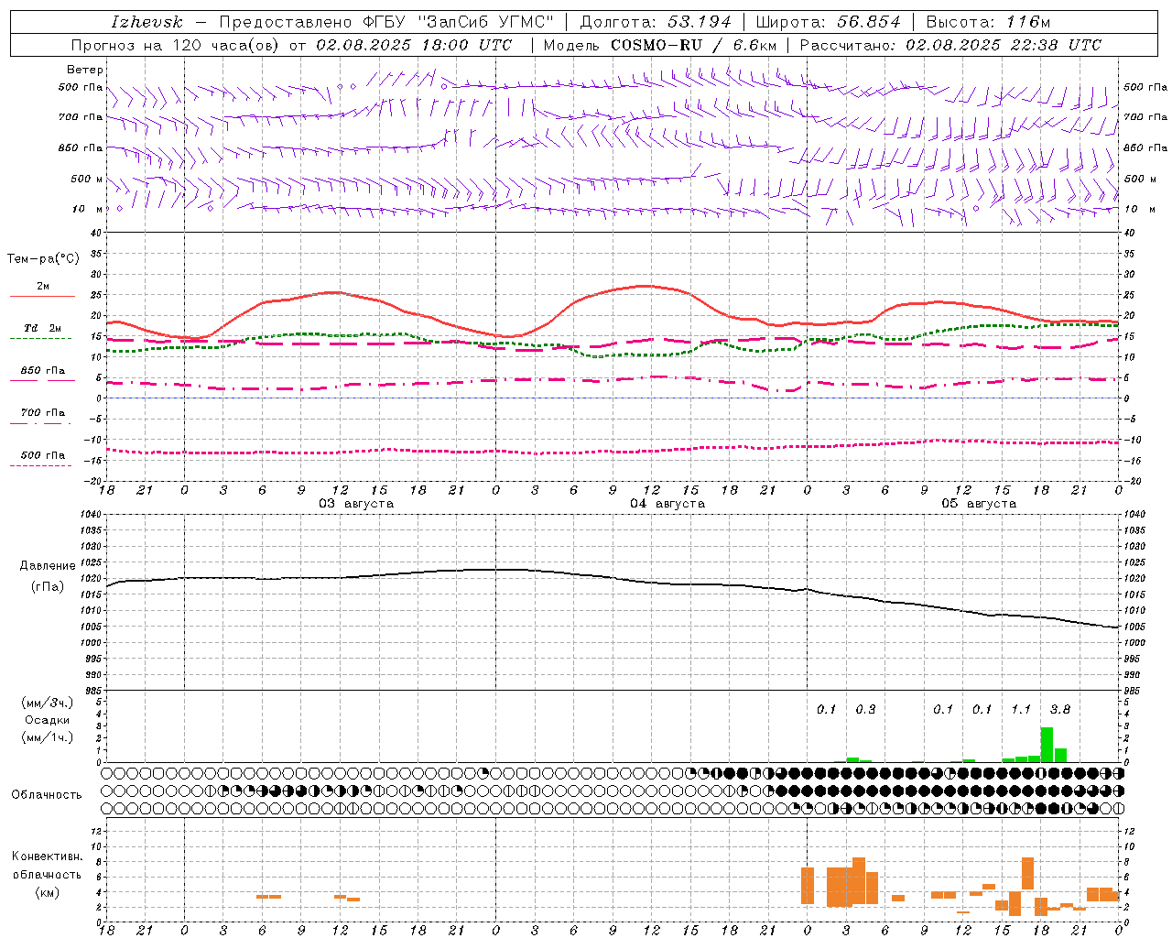The height and width of the screenshot is (938, 1172).
Task: Click the '03 августа' date label
Action: (x=356, y=504)
